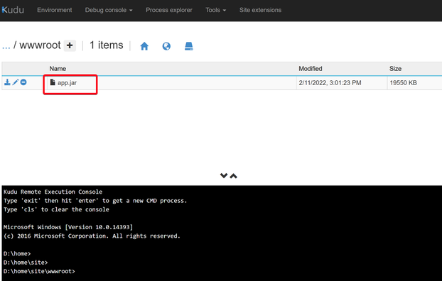Click the '1 items' count label
Image resolution: width=442 pixels, height=281 pixels.
(x=107, y=45)
